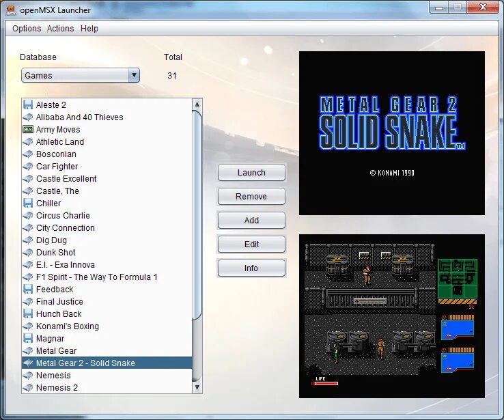
Task: Click the cartridge icon beside City Connection
Action: 28,227
